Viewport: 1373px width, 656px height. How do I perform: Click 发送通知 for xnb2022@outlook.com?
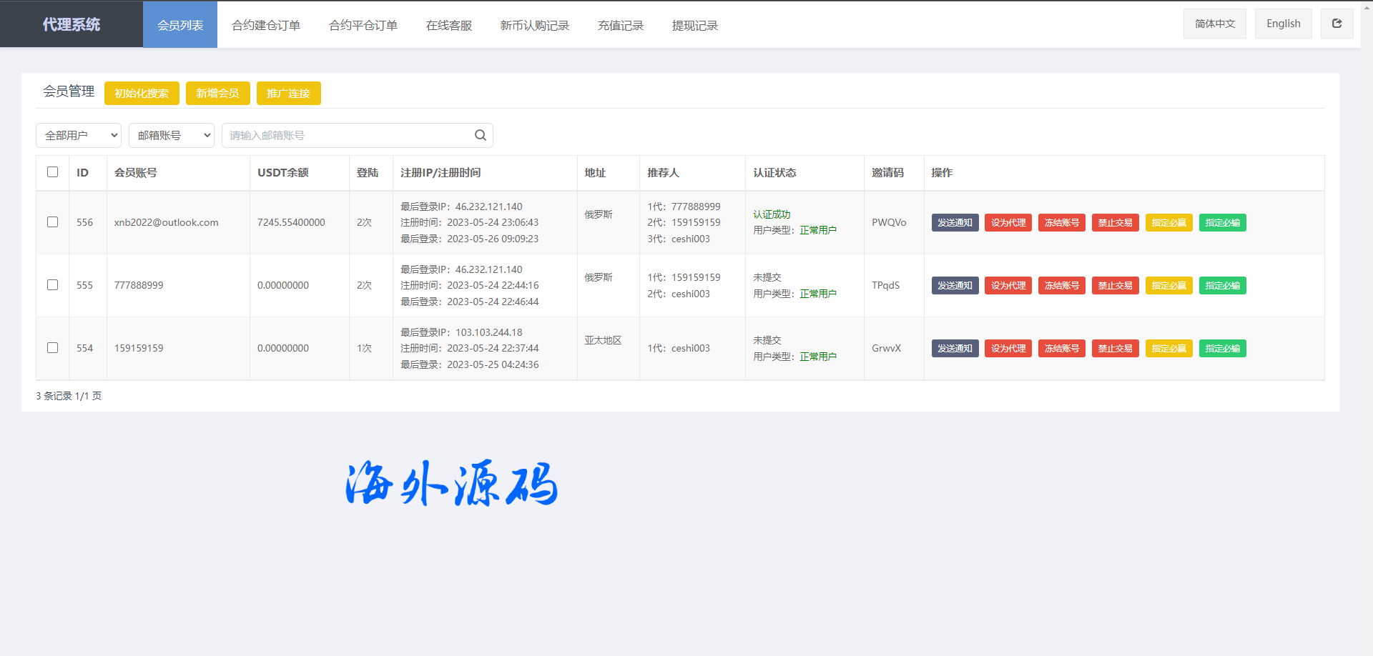tap(955, 223)
